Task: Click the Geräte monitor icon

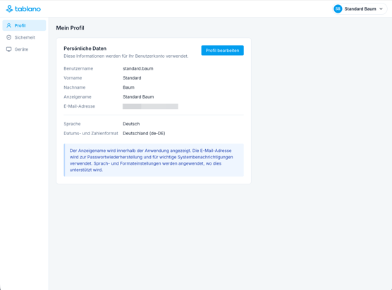Action: (x=8, y=49)
